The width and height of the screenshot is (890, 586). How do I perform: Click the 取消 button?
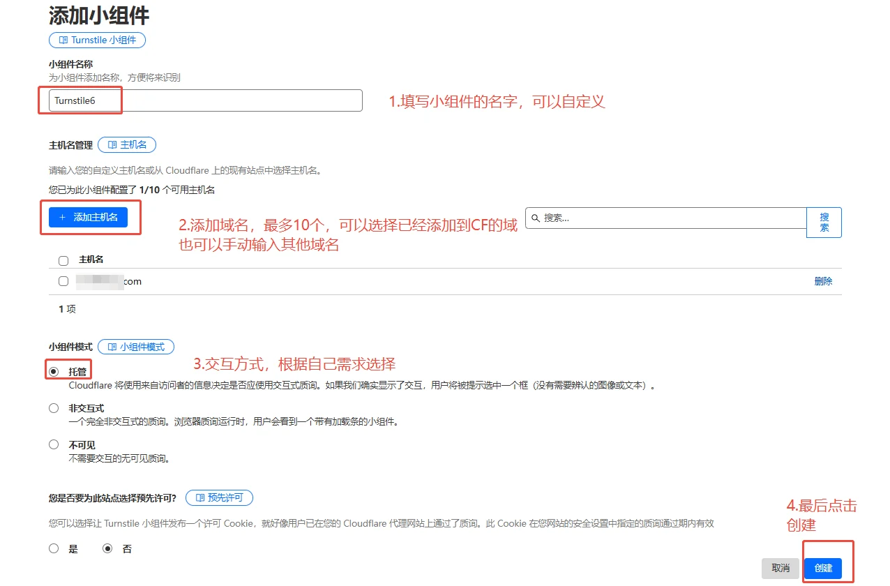coord(780,569)
